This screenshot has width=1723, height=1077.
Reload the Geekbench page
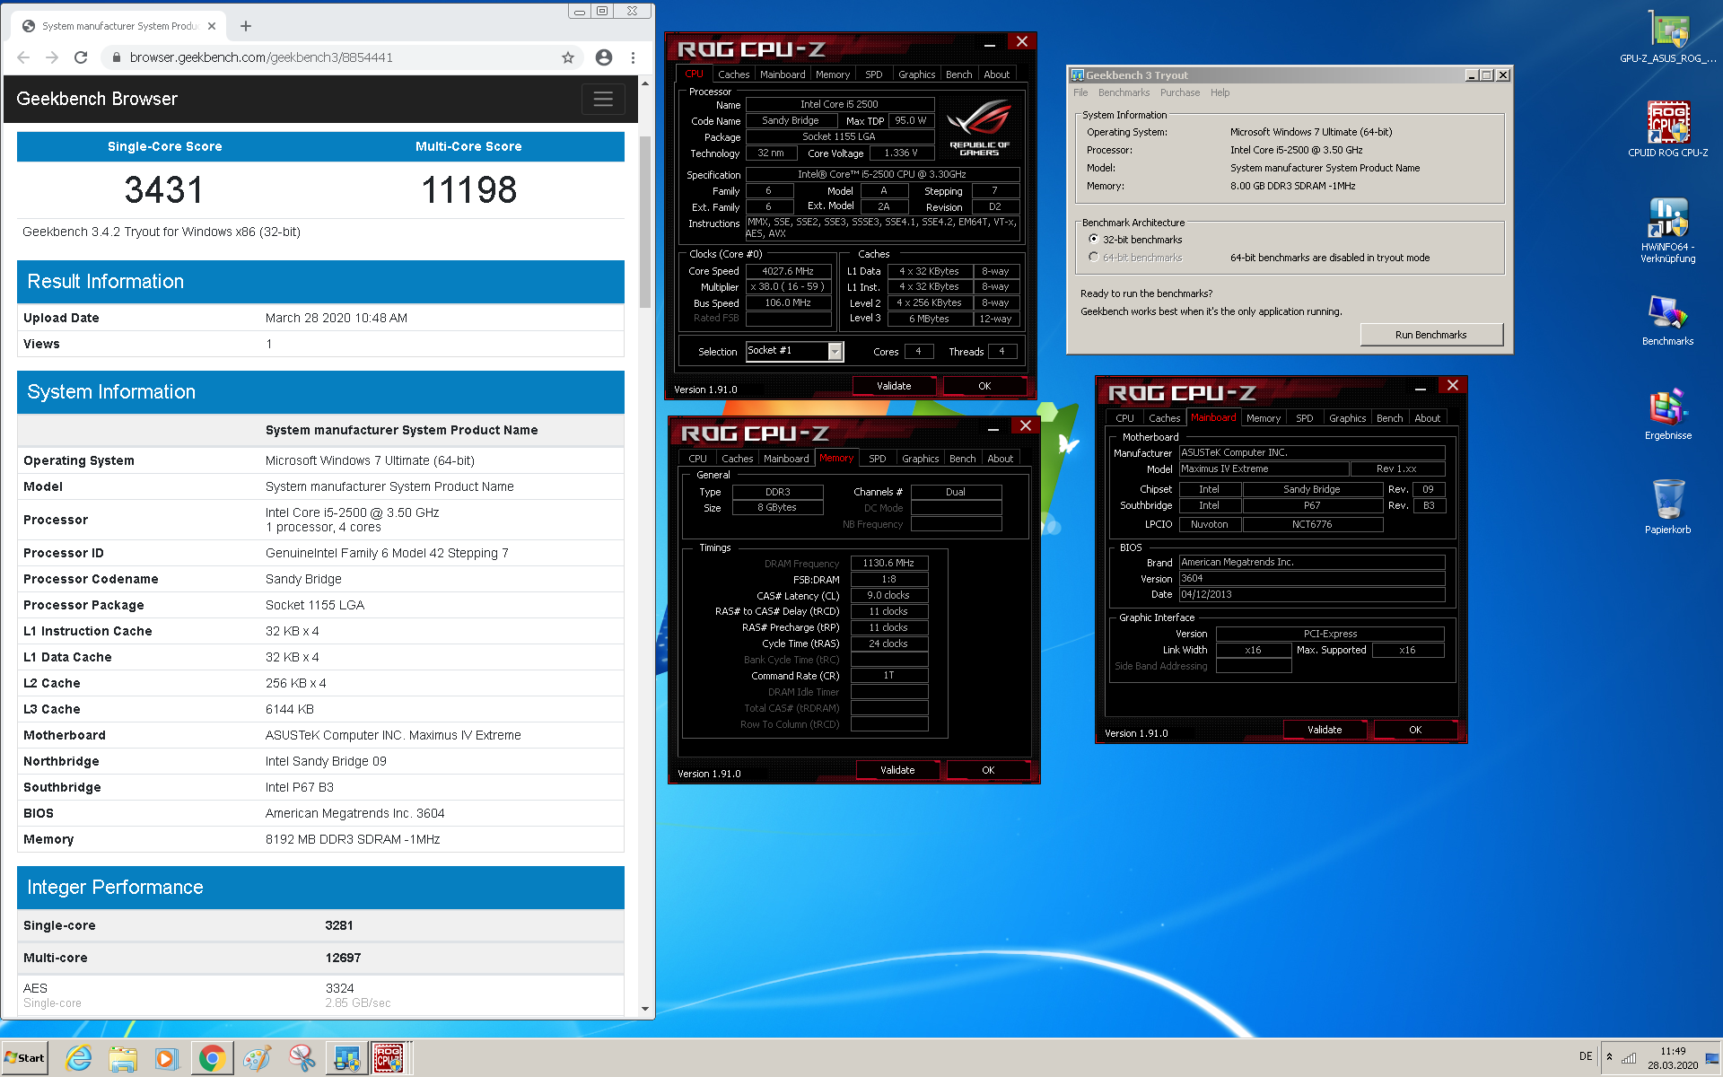point(81,57)
